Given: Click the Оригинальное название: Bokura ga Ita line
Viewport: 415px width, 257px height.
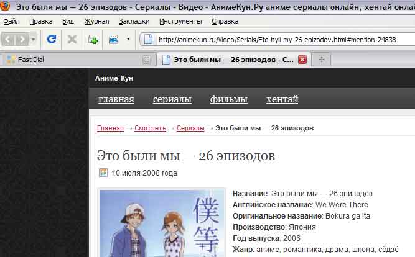Looking at the screenshot, I should click(301, 216).
